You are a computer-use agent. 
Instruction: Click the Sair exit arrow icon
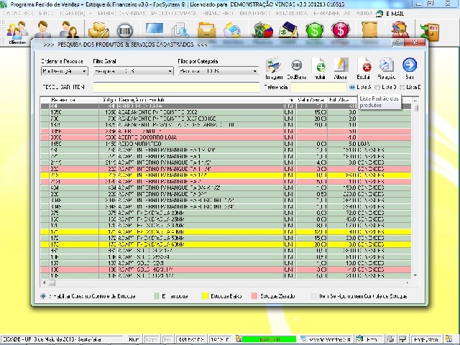coord(410,66)
